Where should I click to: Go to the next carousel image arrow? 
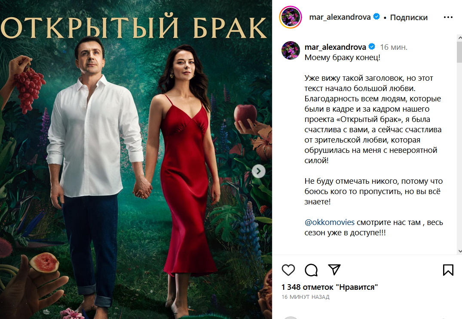[x=258, y=171]
